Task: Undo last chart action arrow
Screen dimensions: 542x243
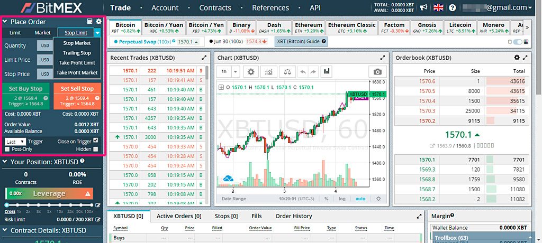Action: pos(303,72)
